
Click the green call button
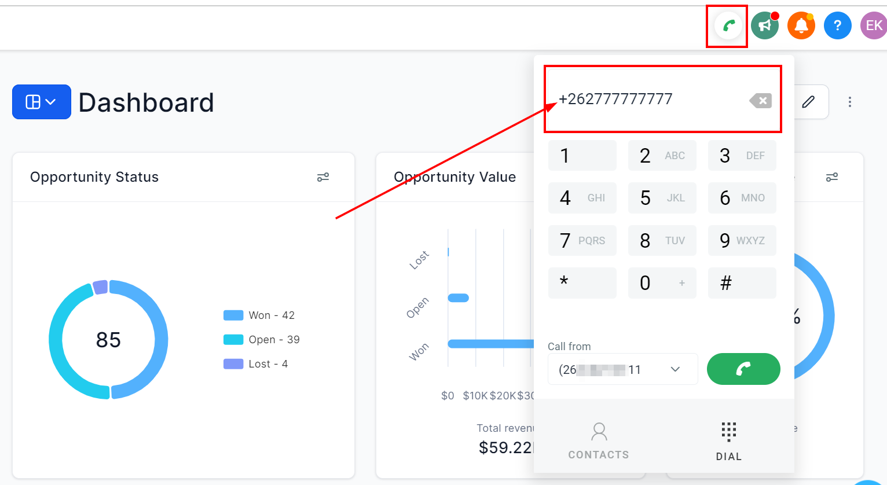[x=743, y=369]
